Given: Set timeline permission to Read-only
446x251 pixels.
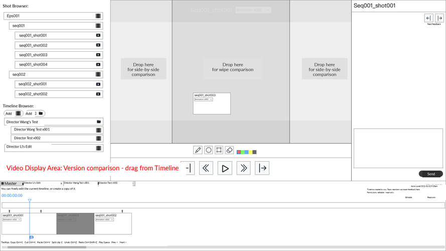Looking at the screenshot, I should coord(431,197).
